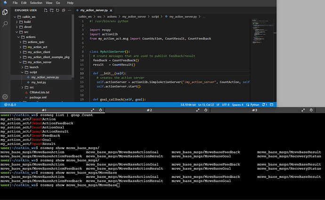Image resolution: width=325 pixels, height=200 pixels.
Task: Click script in the breadcrumb path
Action: 155,17
